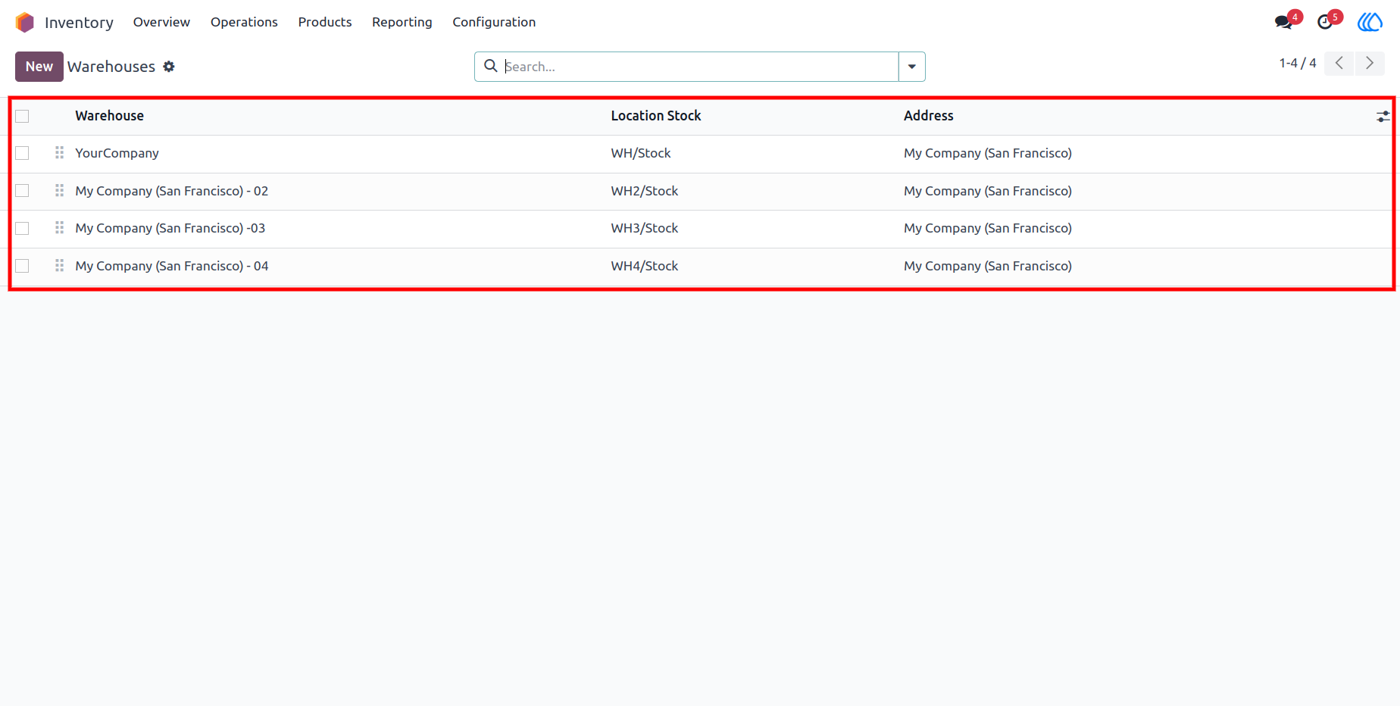Click the Inventory app title
Image resolution: width=1400 pixels, height=706 pixels.
coord(79,23)
